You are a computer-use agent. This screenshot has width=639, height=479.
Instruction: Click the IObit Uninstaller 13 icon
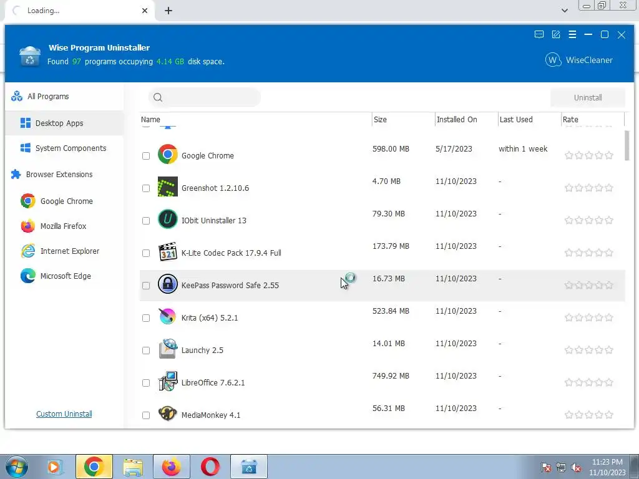pos(167,219)
